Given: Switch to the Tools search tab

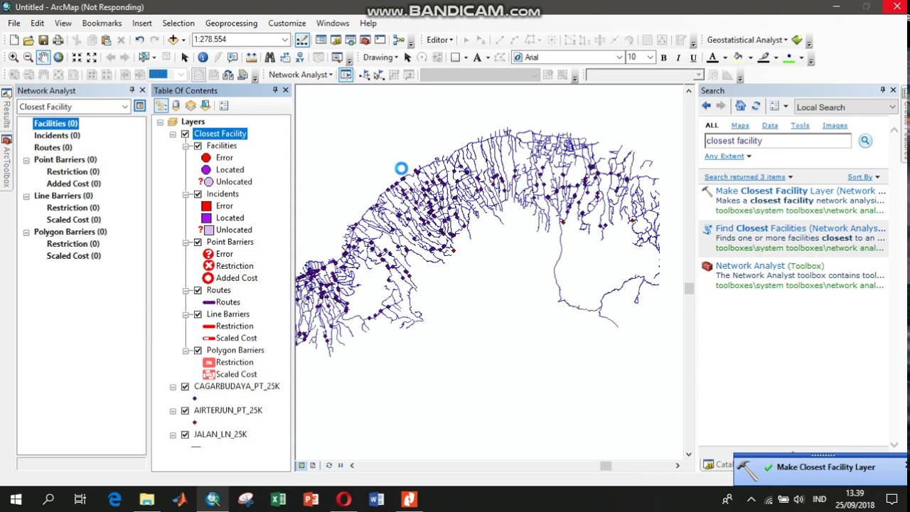Looking at the screenshot, I should point(800,126).
